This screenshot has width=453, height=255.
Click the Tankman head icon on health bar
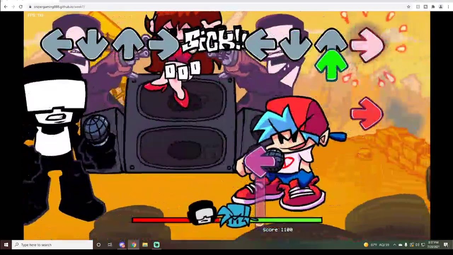(x=202, y=213)
